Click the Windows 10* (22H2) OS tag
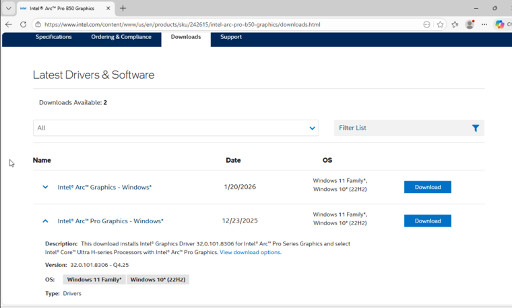Image resolution: width=512 pixels, height=308 pixels. click(158, 280)
